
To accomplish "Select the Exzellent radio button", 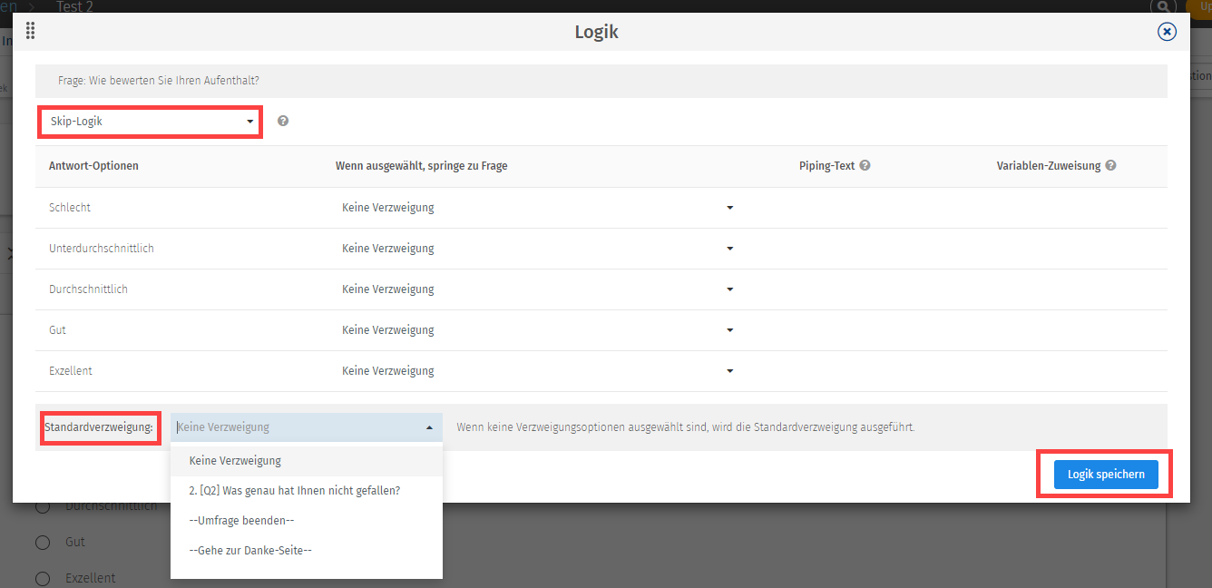I will tap(43, 579).
